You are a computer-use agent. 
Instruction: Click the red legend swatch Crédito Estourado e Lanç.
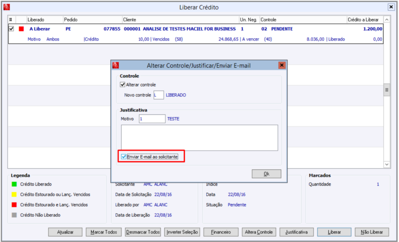coord(14,204)
